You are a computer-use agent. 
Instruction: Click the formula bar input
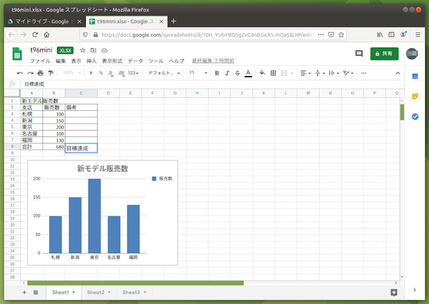coord(213,84)
